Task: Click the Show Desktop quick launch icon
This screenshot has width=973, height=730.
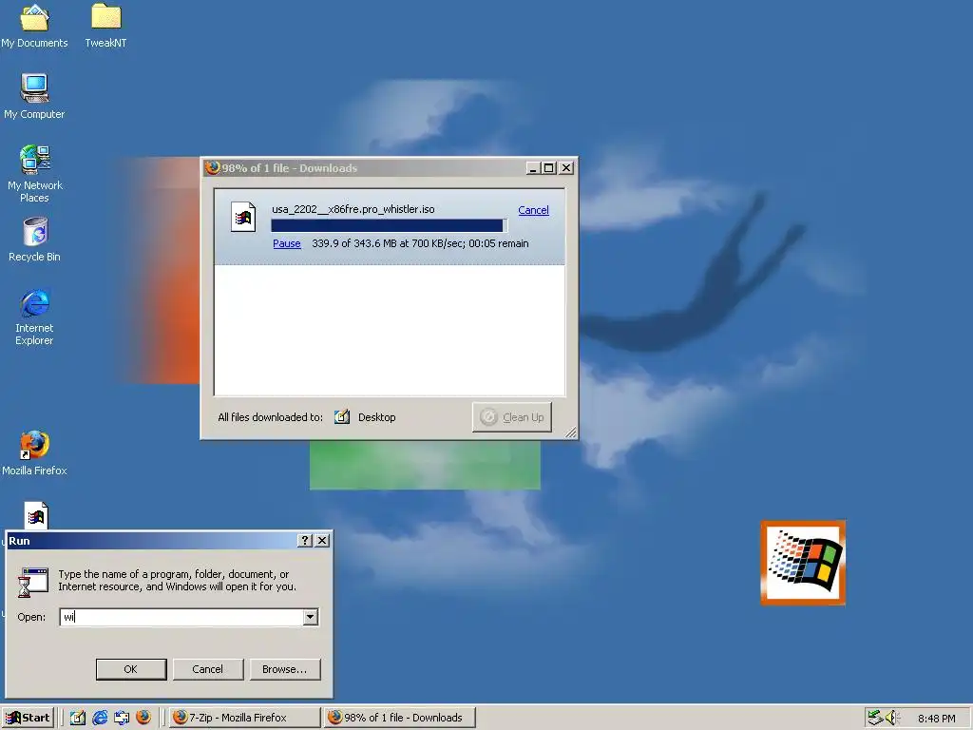Action: tap(78, 718)
